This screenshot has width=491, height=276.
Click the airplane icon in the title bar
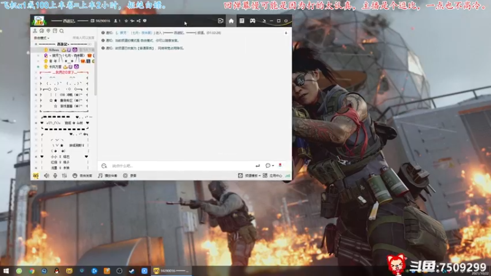coord(132,21)
